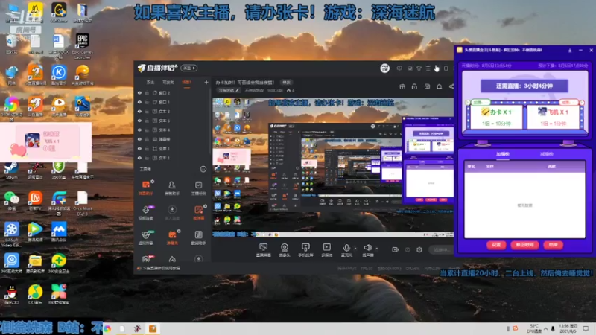Open Epic Games Launcher desktop shortcut
The height and width of the screenshot is (335, 596).
[x=82, y=46]
